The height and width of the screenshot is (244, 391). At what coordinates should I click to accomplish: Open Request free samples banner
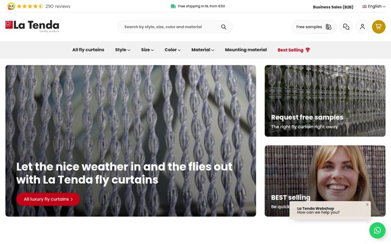click(325, 101)
